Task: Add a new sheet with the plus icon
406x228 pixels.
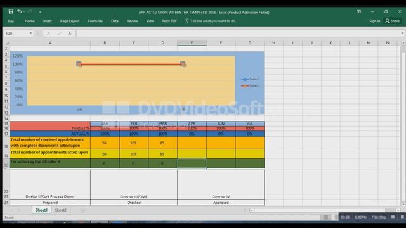Action: pyautogui.click(x=82, y=210)
